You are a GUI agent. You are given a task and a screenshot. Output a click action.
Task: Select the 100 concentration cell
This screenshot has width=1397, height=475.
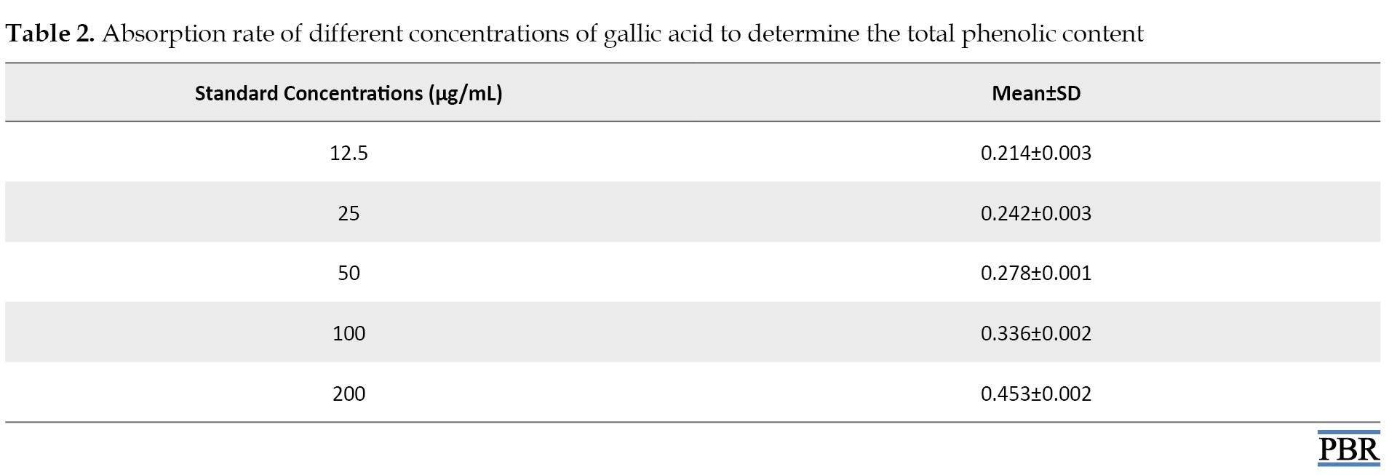[x=349, y=333]
